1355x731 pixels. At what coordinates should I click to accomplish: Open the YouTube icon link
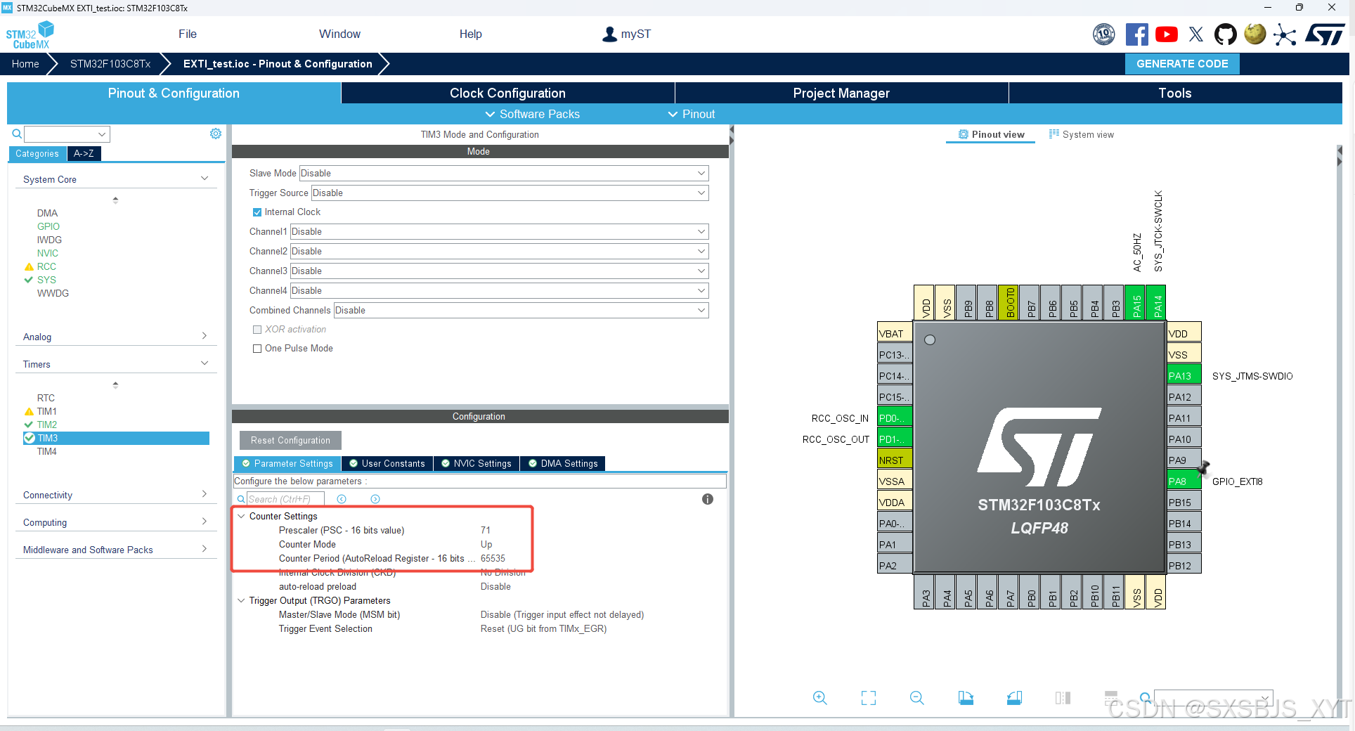click(1167, 34)
